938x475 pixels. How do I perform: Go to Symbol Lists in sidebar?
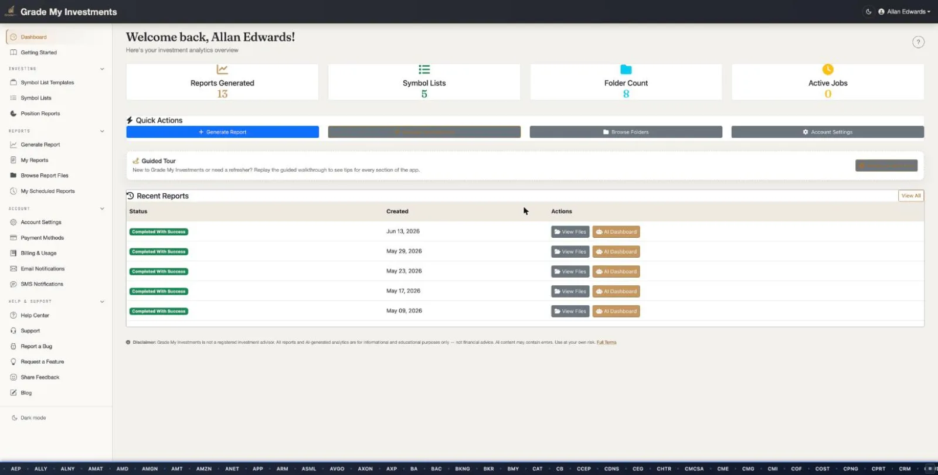tap(36, 98)
